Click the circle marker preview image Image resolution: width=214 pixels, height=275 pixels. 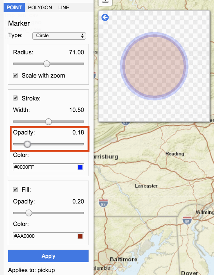coord(154,66)
